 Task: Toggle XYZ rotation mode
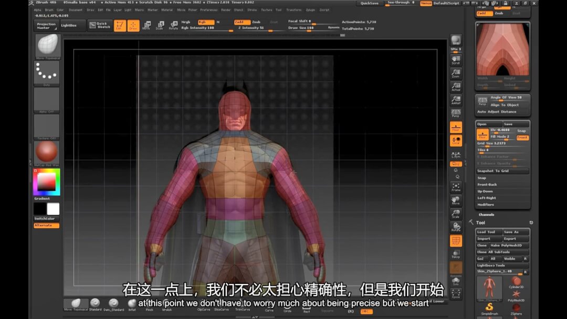456,164
